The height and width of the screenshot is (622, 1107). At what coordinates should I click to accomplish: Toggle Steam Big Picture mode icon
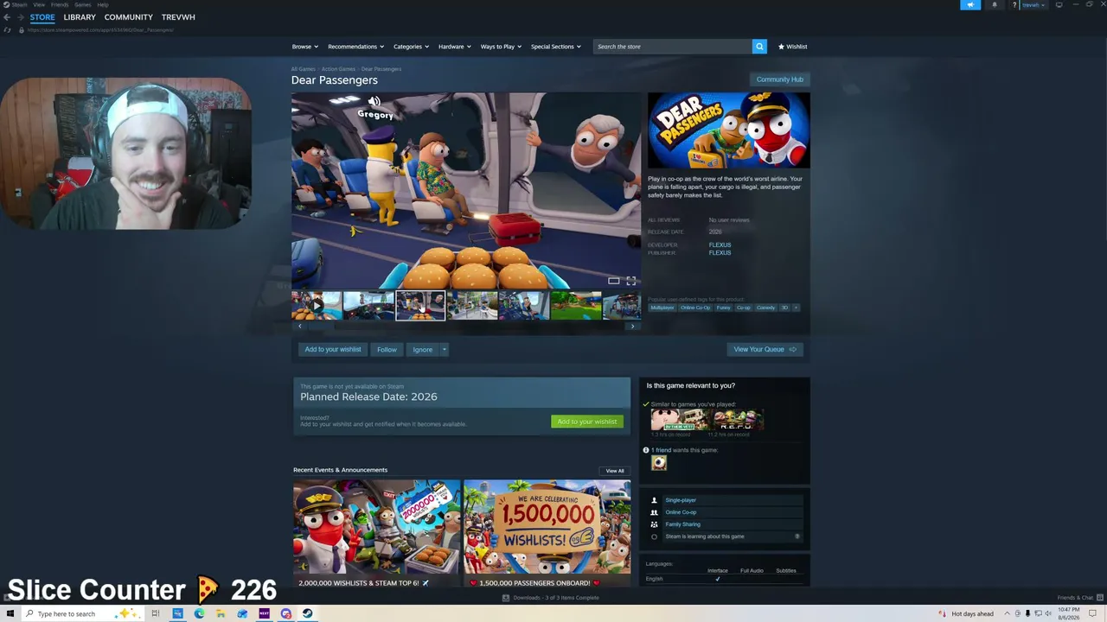coord(1059,5)
